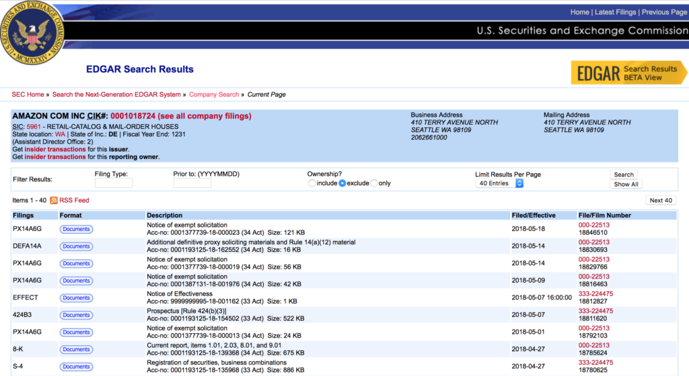Go to Previous Page in top navigation
The image size is (689, 376).
664,12
